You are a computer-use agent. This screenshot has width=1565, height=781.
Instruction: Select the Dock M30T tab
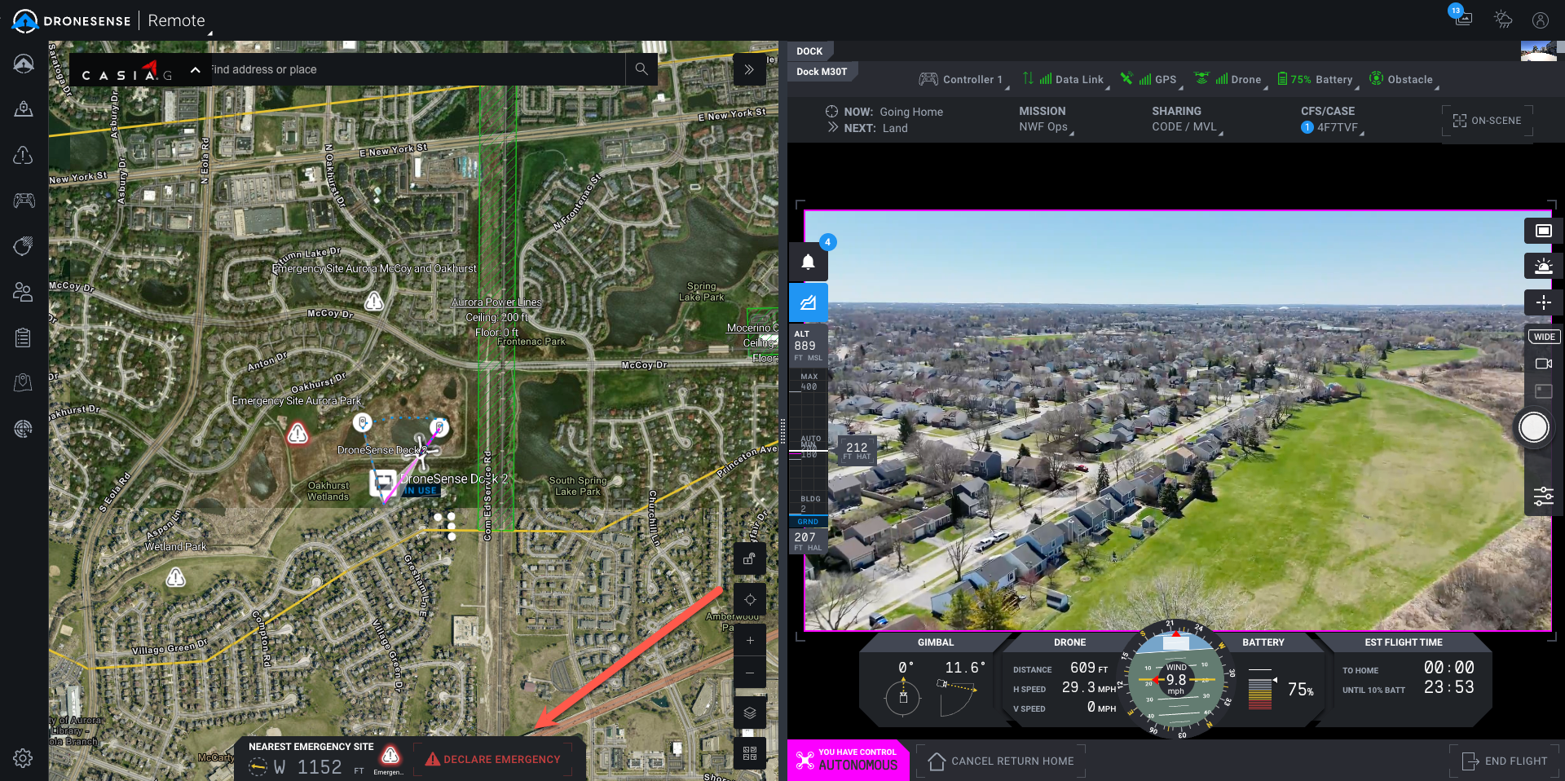[x=822, y=72]
